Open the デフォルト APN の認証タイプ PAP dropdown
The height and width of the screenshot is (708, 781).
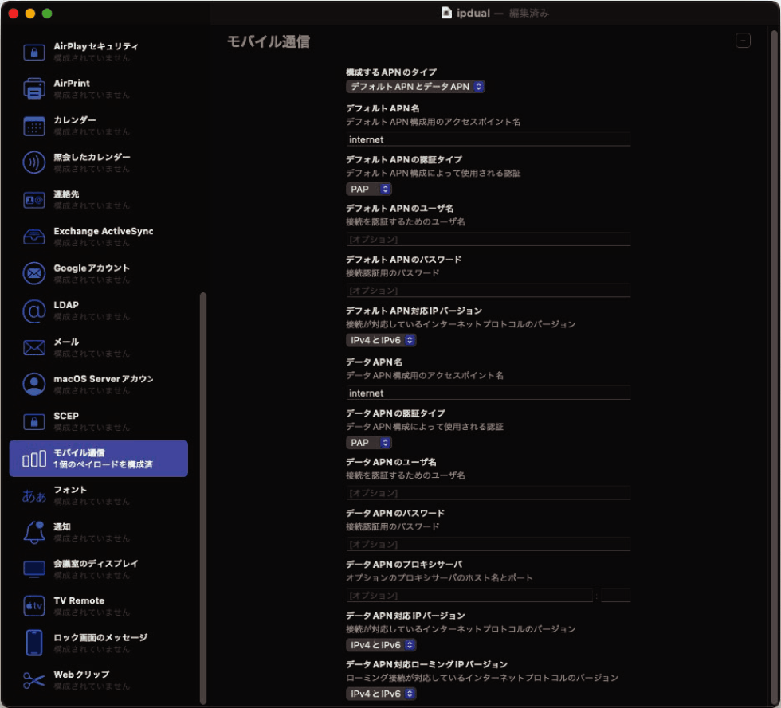tap(368, 190)
